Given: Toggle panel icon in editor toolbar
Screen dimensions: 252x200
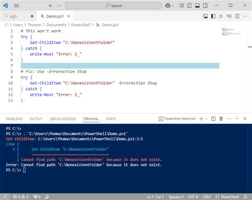Looking at the screenshot, I should (x=205, y=16).
